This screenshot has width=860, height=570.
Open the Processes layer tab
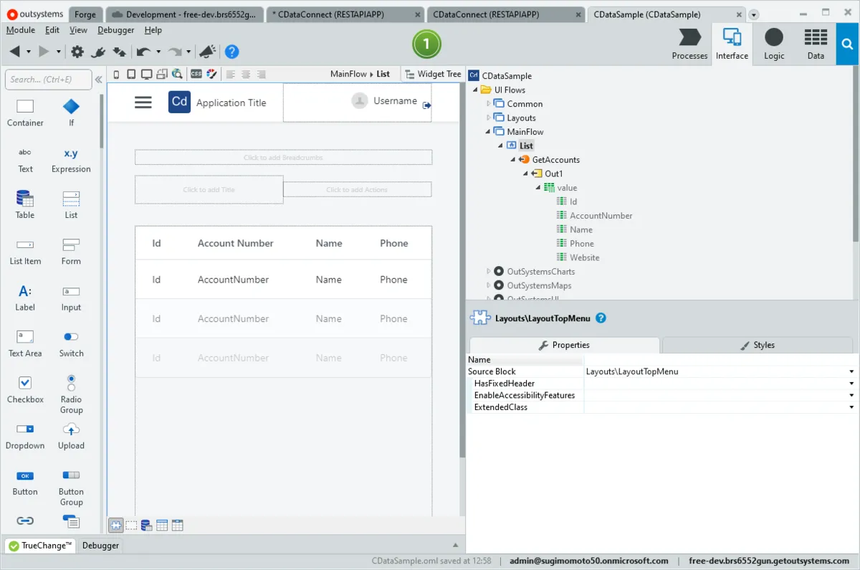(x=689, y=44)
